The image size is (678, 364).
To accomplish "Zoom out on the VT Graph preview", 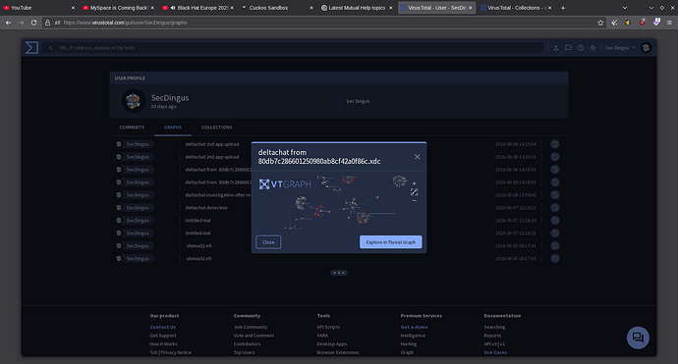I will pos(414,201).
